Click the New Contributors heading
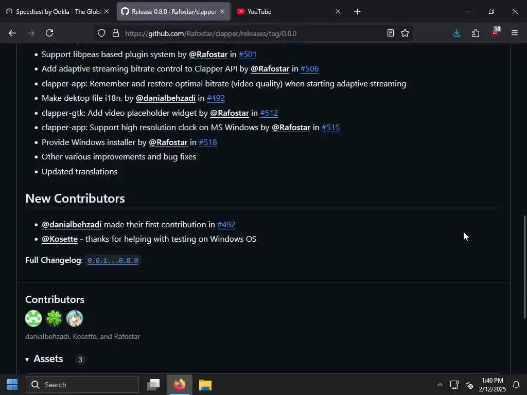Screen dimensions: 527x395 [75, 199]
